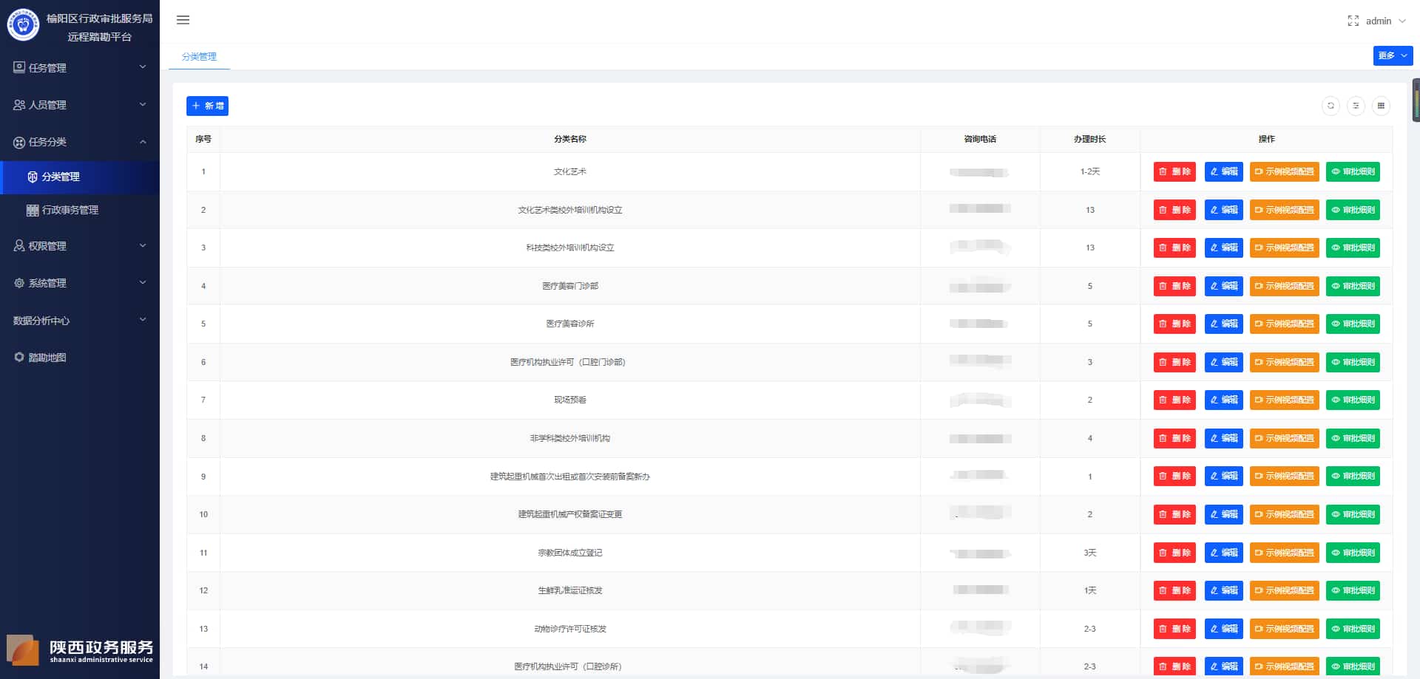Click the platform logo in sidebar header
This screenshot has width=1420, height=679.
23,26
